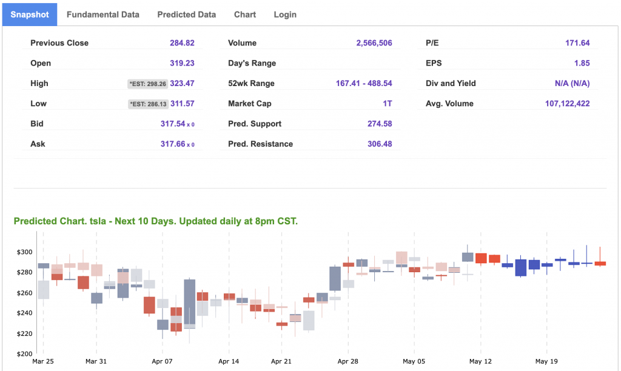Select the May 12 date label
Screen dimensions: 621x371
(x=480, y=361)
